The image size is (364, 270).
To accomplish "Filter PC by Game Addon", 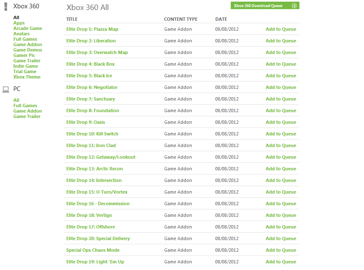I will 27,111.
